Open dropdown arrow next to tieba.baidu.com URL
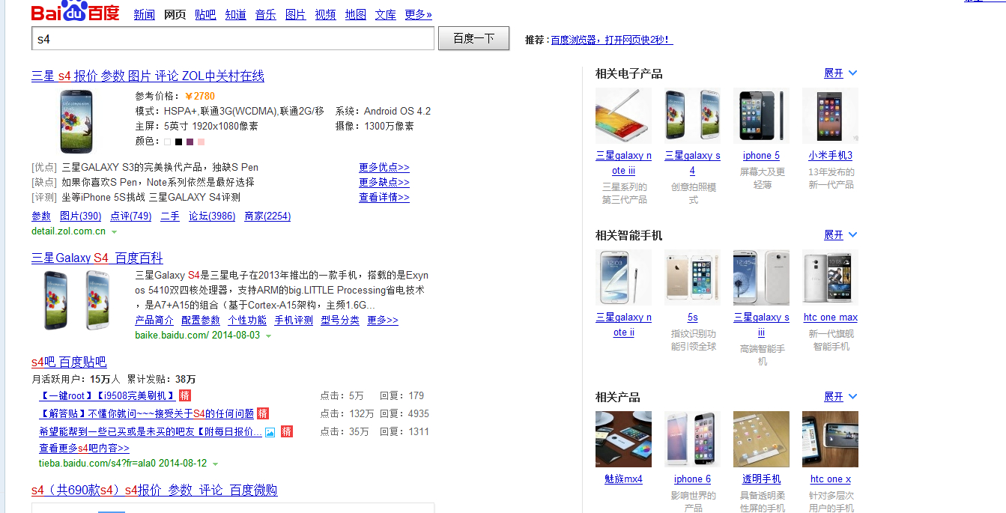This screenshot has width=1006, height=513. [215, 464]
